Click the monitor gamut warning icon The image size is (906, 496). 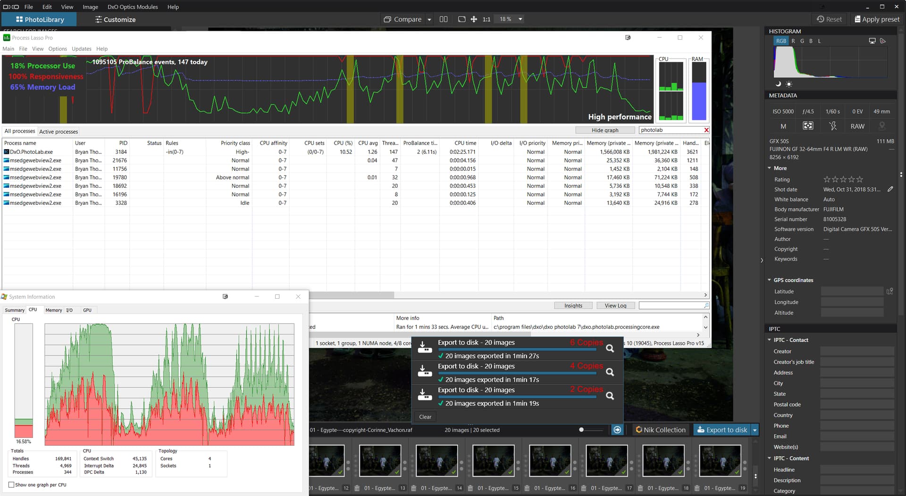point(872,41)
